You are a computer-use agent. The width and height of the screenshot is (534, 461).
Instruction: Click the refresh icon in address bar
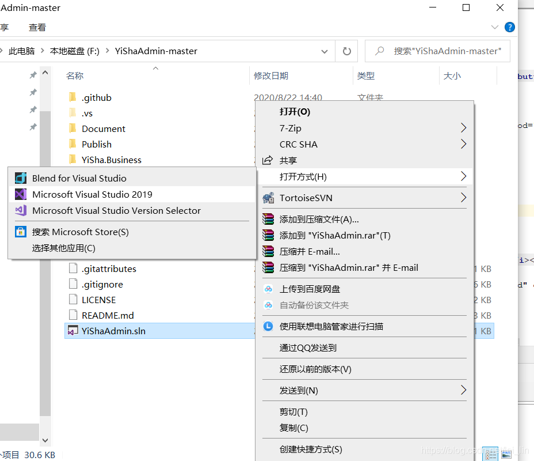click(346, 51)
